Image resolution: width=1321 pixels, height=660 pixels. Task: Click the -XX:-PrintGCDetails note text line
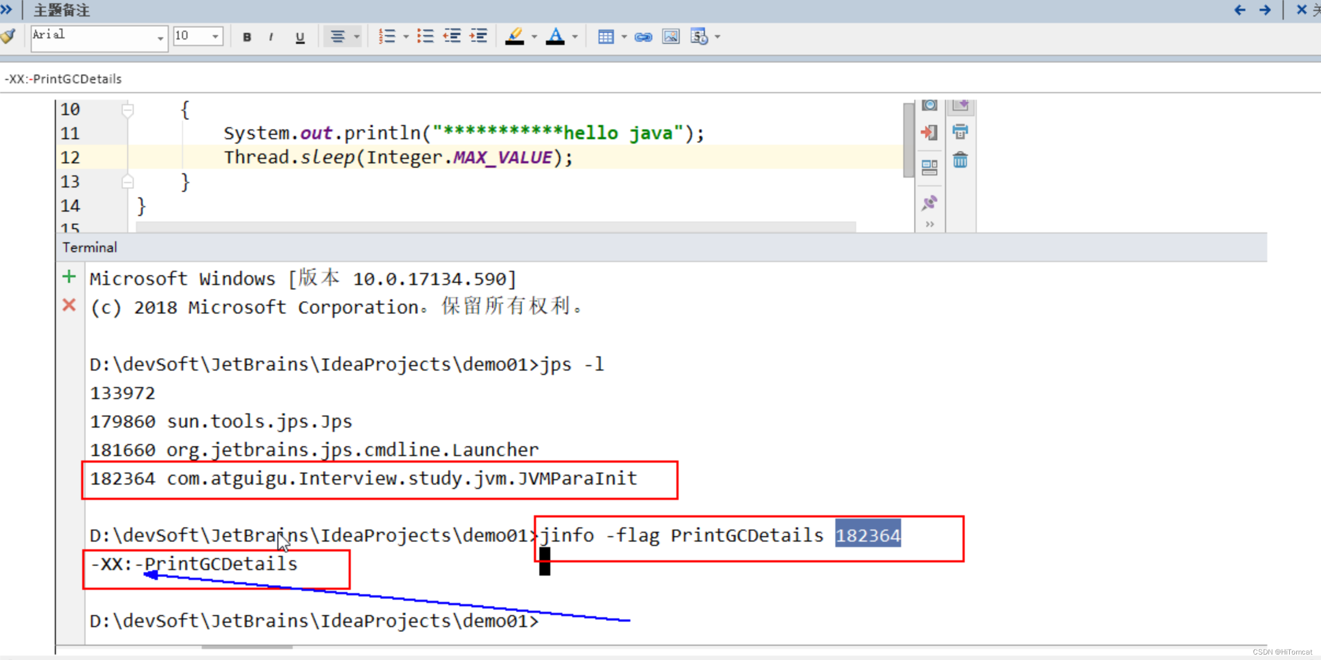[64, 79]
